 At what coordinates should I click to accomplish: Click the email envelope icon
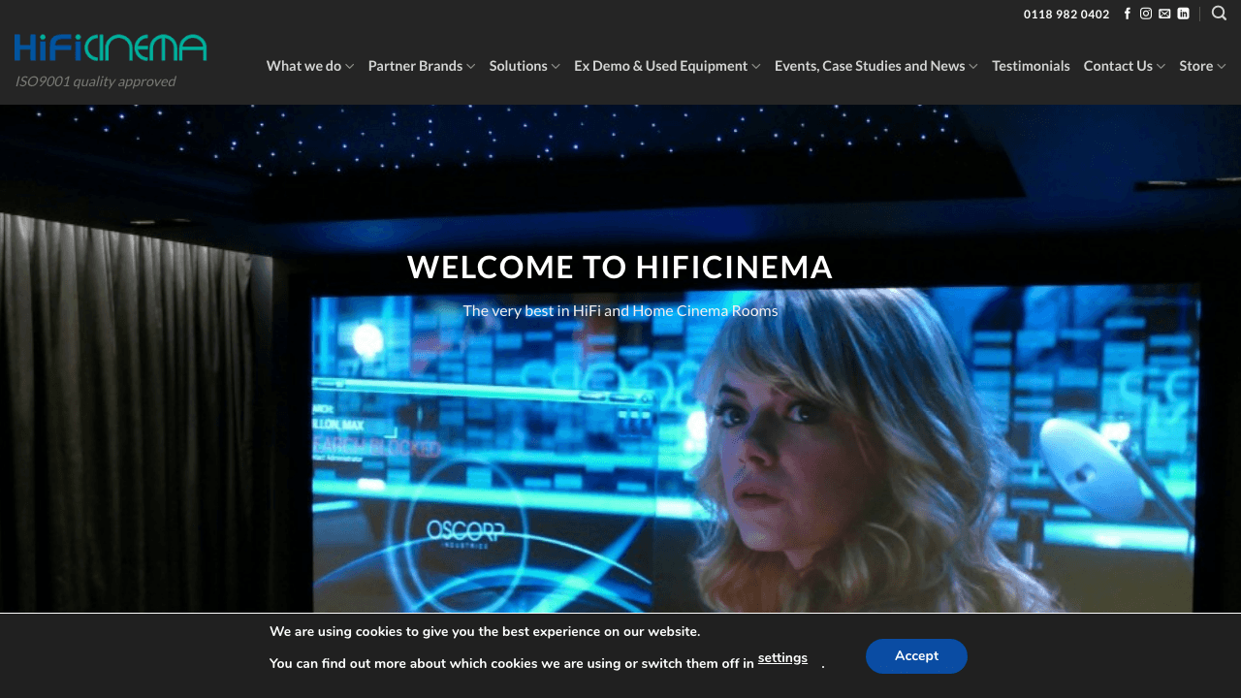(x=1164, y=14)
